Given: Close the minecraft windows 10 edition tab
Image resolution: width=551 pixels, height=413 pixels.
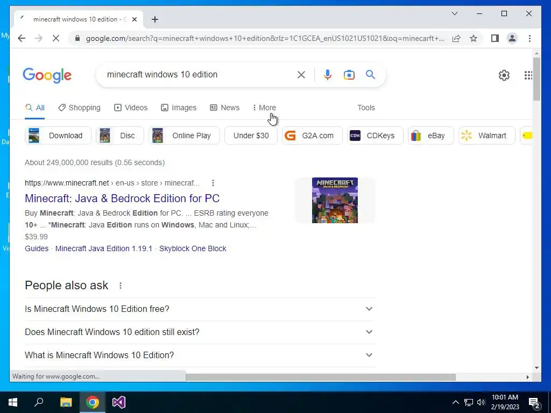Looking at the screenshot, I should click(134, 19).
